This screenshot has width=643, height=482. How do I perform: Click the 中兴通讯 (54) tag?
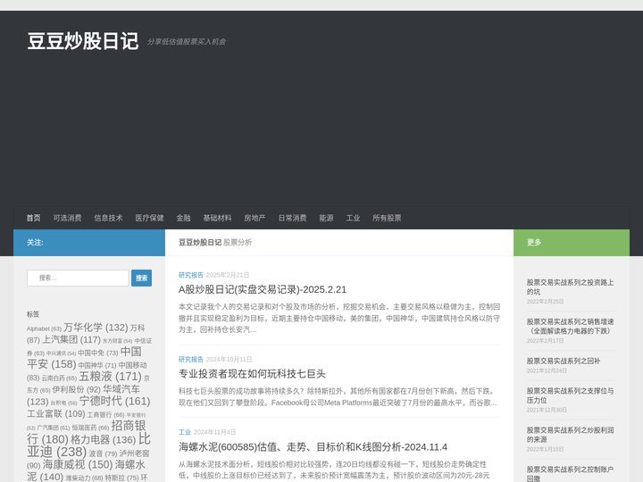(x=61, y=353)
